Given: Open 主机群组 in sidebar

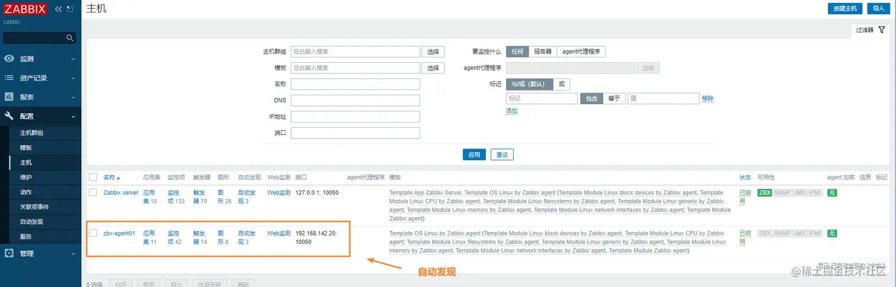Looking at the screenshot, I should tap(31, 133).
